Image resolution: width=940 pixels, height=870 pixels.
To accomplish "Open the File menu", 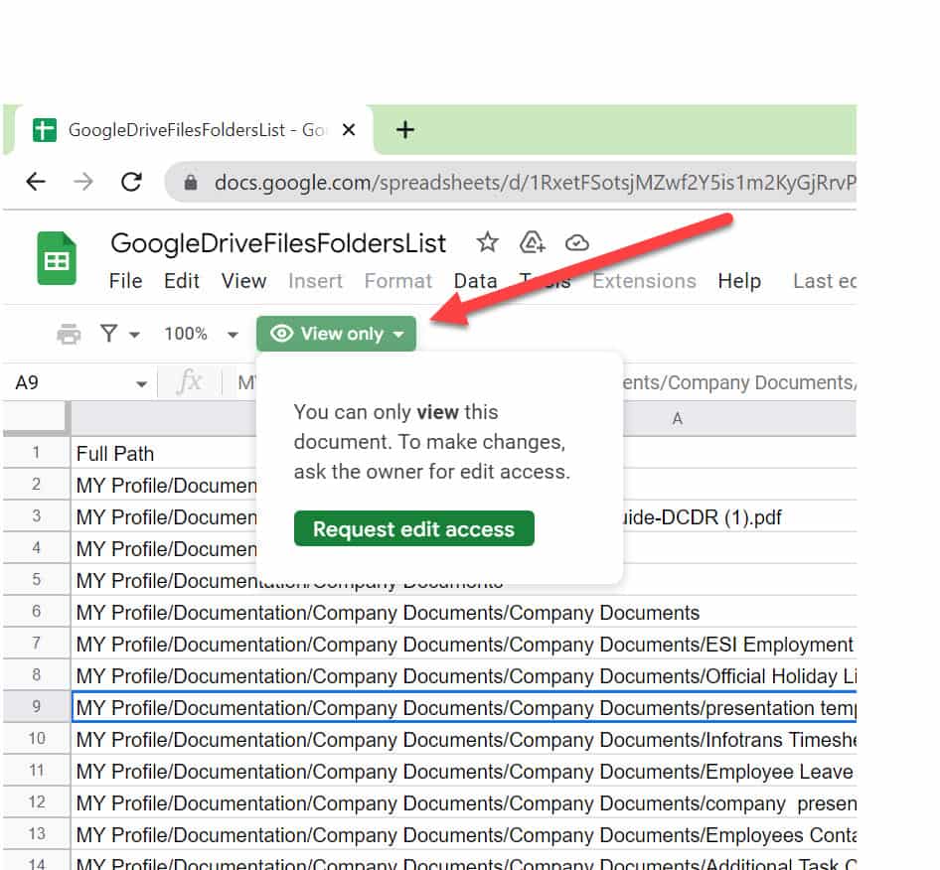I will coord(126,281).
